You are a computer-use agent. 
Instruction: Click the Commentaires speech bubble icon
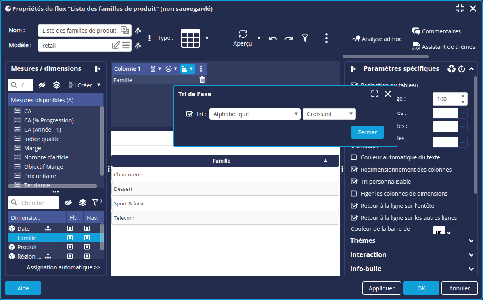pos(416,31)
